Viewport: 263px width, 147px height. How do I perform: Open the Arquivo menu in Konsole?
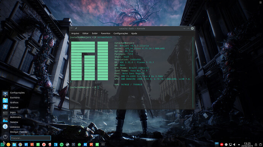point(75,33)
